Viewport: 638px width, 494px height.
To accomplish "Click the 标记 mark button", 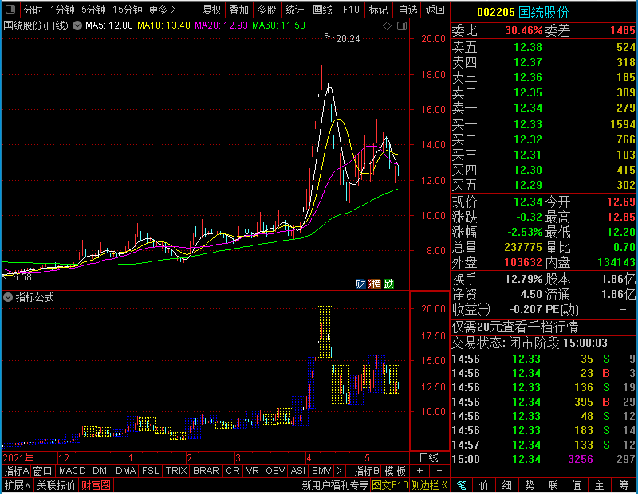I will [378, 10].
